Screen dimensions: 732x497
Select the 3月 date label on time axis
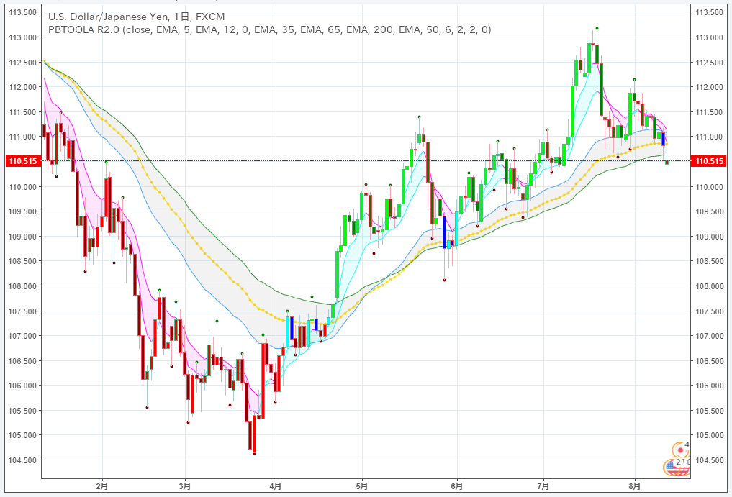[x=185, y=486]
